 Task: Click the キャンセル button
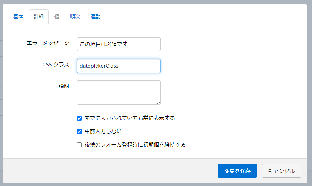[x=281, y=171]
